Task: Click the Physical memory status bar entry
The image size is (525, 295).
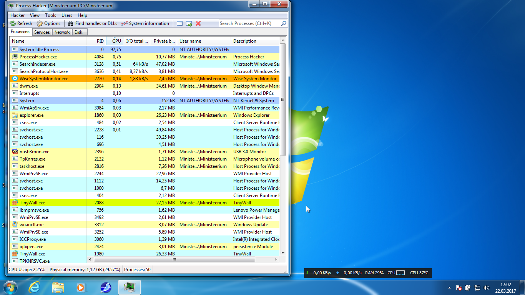Action: coord(85,270)
